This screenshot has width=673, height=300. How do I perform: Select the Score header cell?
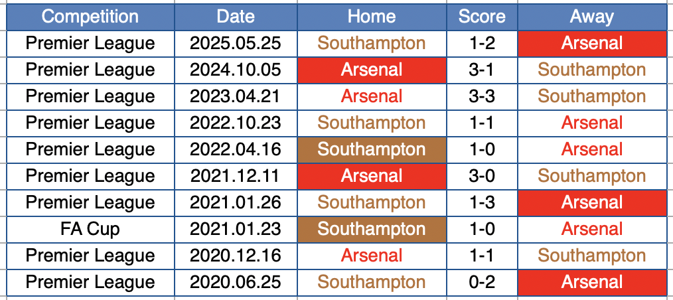click(482, 17)
